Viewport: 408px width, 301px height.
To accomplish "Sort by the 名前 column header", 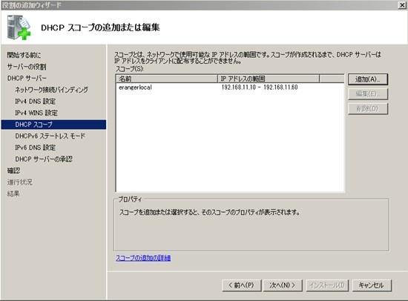I will coord(166,79).
